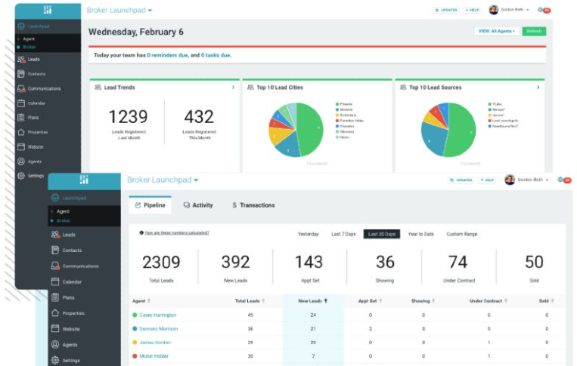Open the 0 reminders due link
The height and width of the screenshot is (366, 577).
point(167,55)
